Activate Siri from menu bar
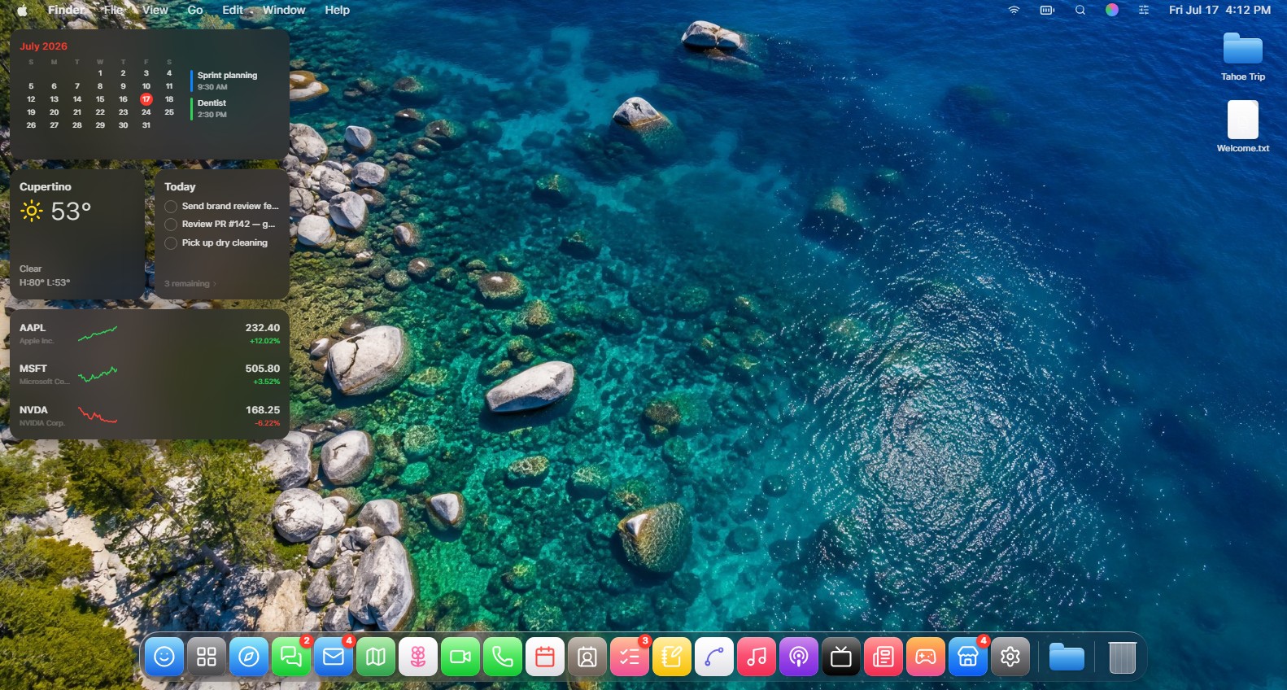Image resolution: width=1287 pixels, height=690 pixels. pos(1112,10)
